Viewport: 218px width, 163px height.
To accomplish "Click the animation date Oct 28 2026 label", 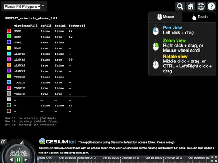I will 19,152.
